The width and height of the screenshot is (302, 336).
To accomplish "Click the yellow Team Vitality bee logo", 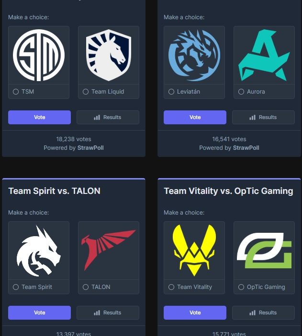I will (194, 251).
